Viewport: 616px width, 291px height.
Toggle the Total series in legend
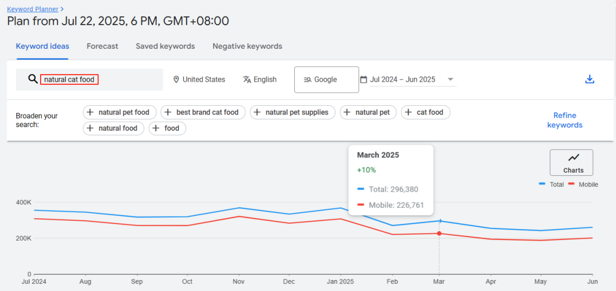[551, 185]
